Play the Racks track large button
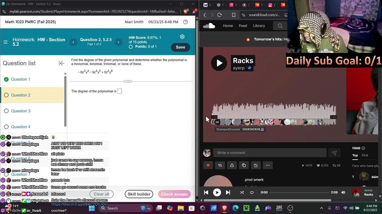The width and height of the screenshot is (382, 214). pyautogui.click(x=219, y=63)
